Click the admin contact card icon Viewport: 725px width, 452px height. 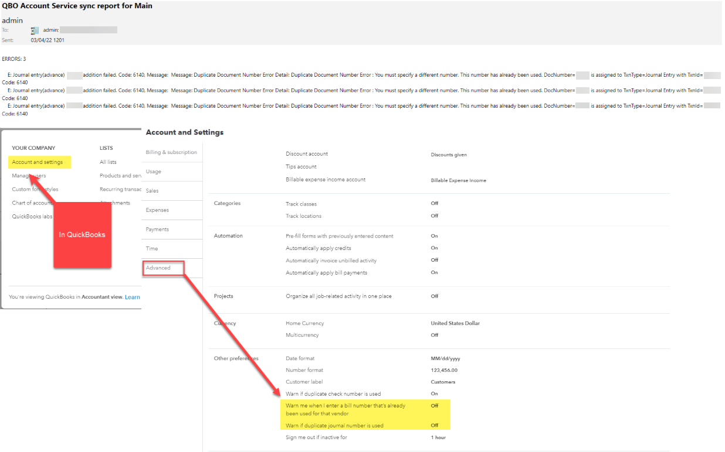[x=35, y=30]
